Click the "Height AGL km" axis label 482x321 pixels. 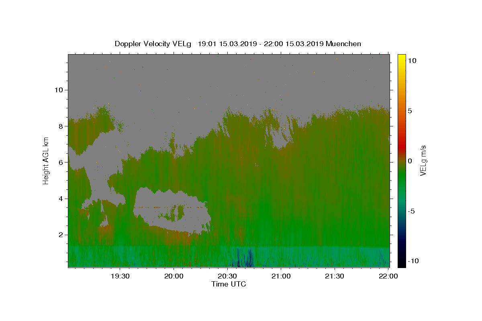[x=46, y=161]
